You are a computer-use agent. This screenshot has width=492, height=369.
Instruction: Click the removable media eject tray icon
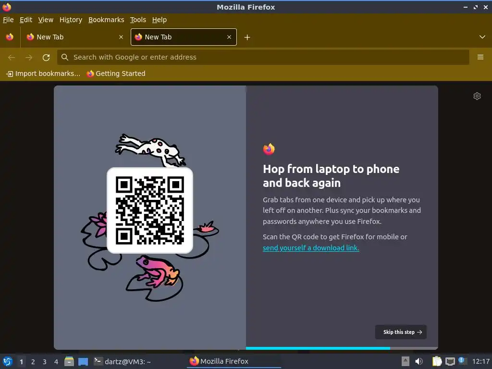tap(406, 361)
